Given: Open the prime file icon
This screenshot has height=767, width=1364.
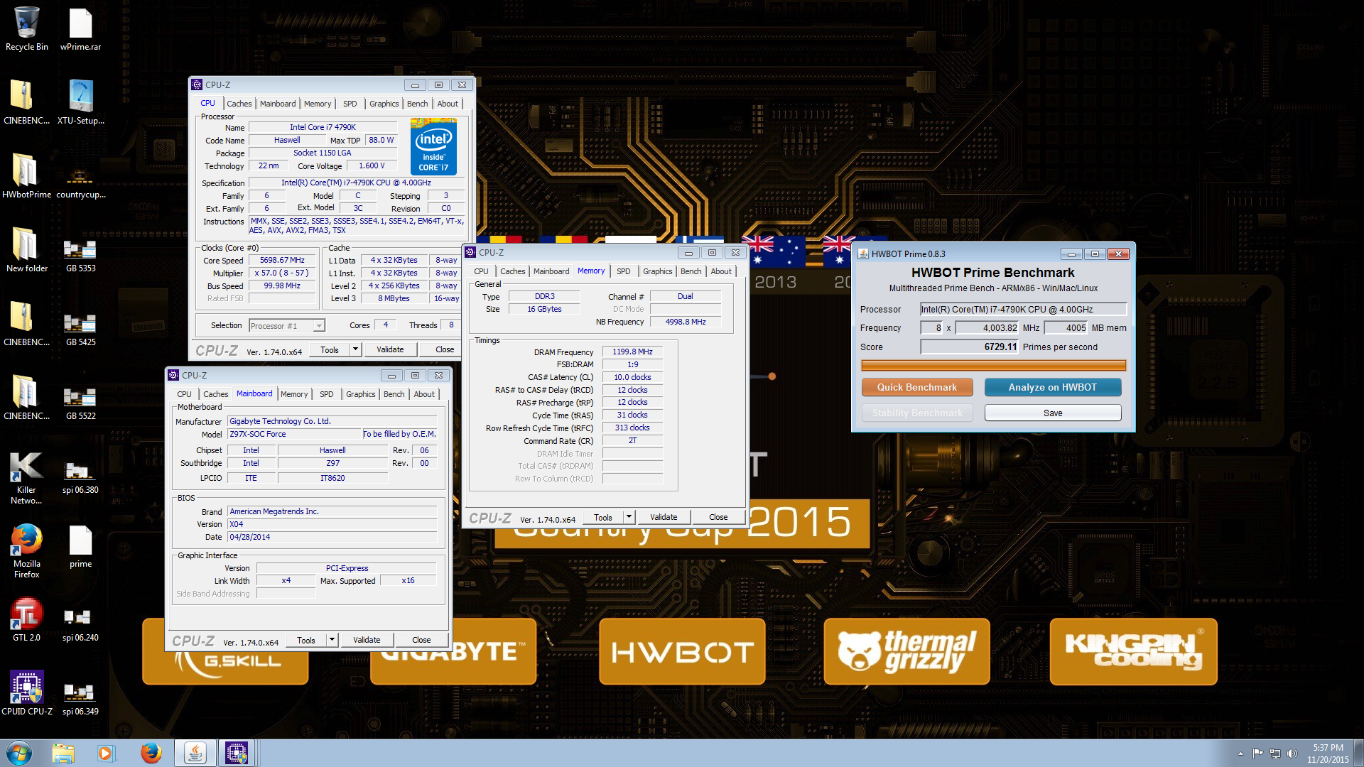Looking at the screenshot, I should click(x=80, y=546).
